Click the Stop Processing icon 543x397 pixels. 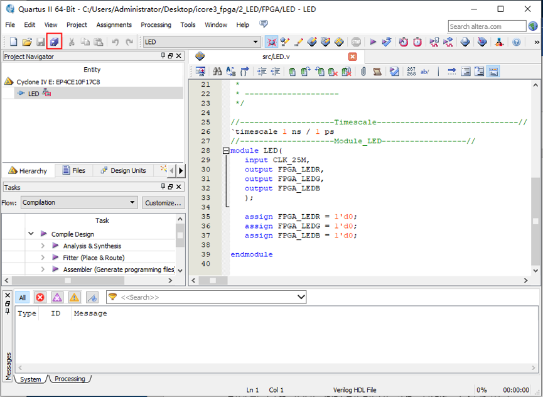(356, 42)
